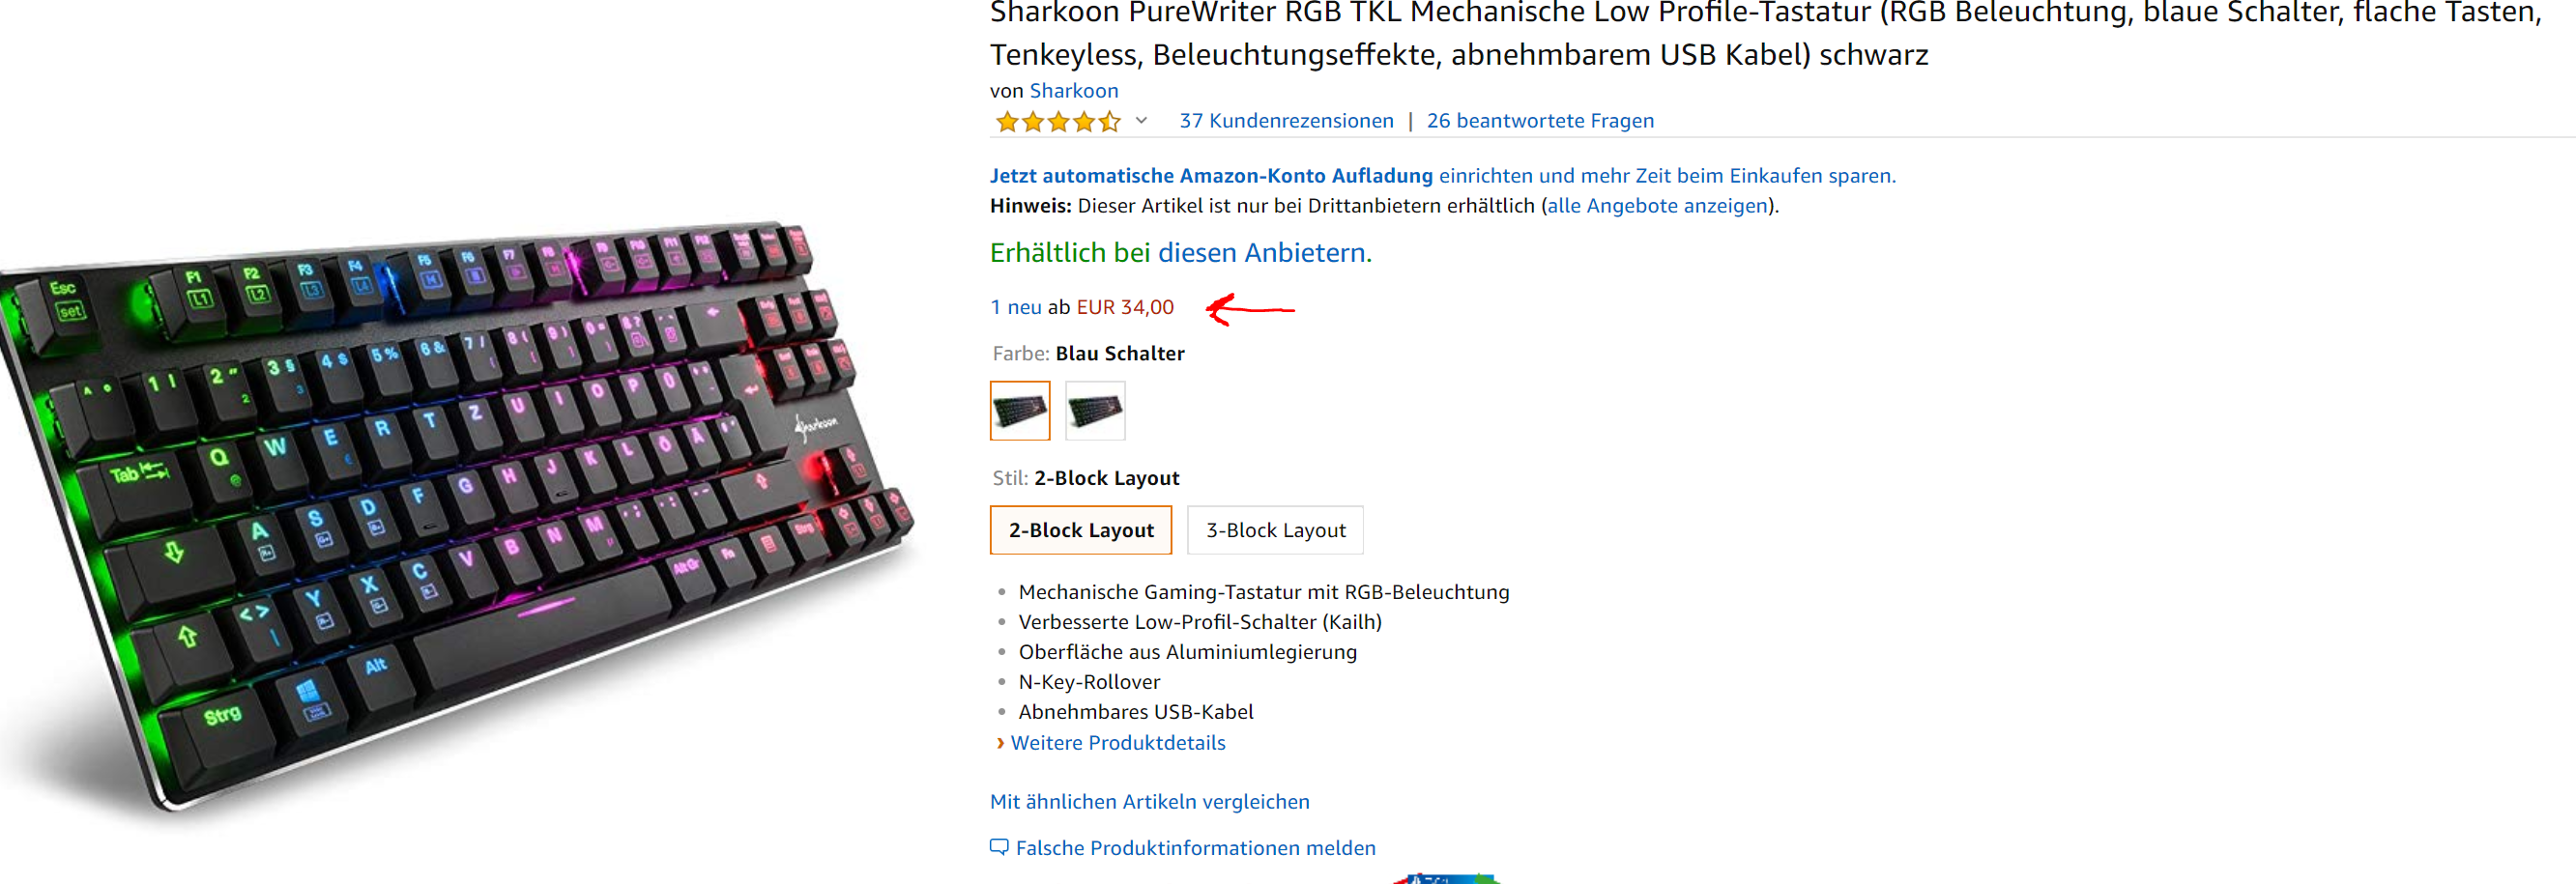Choose the first keyboard color swatch
The height and width of the screenshot is (884, 2576).
[1020, 411]
